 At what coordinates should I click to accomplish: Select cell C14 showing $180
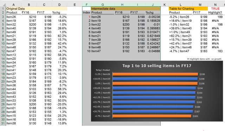44,58
